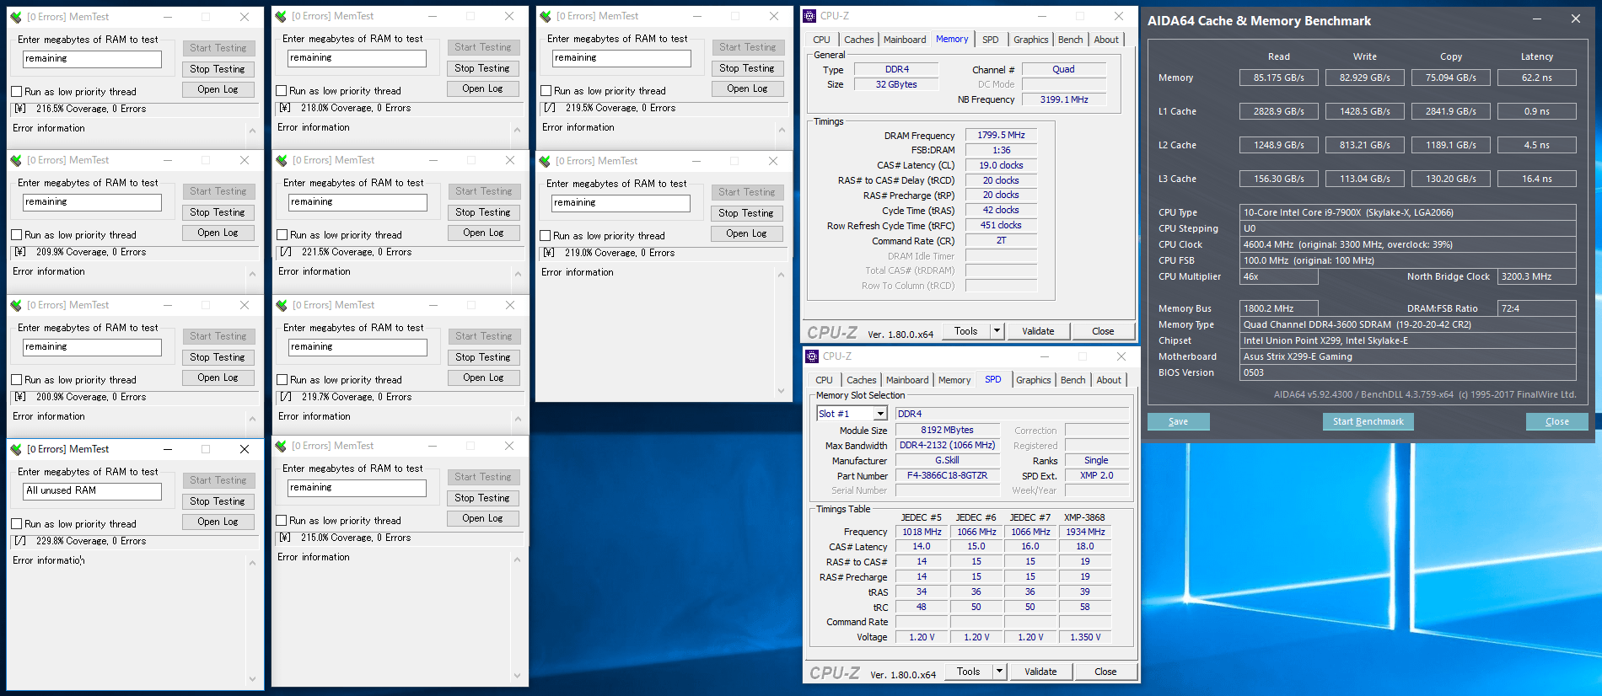Select SPD tab in upper CPU-Z window
This screenshot has width=1602, height=696.
pos(991,40)
